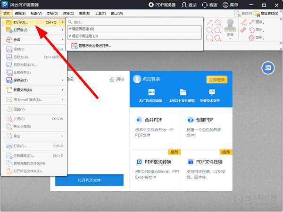
Task: Open the 工具(T) menu
Action: (100, 14)
